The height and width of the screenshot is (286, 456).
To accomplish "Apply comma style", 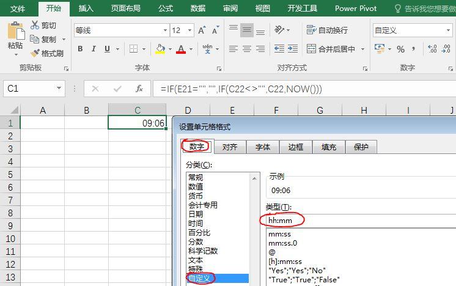I will (414, 49).
